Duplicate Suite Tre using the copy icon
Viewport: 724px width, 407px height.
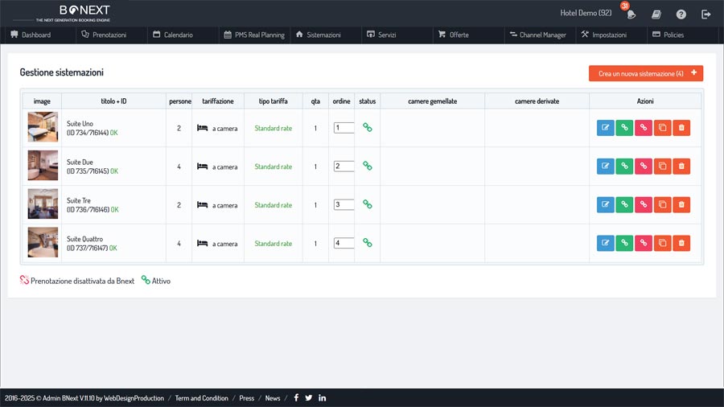point(662,205)
